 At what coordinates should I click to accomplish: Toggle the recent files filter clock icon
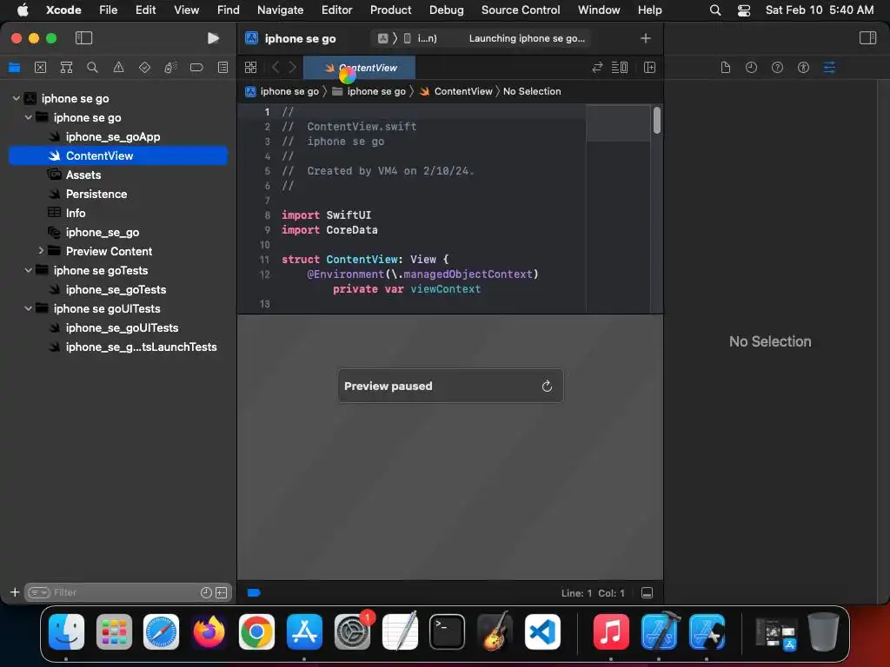click(x=206, y=592)
